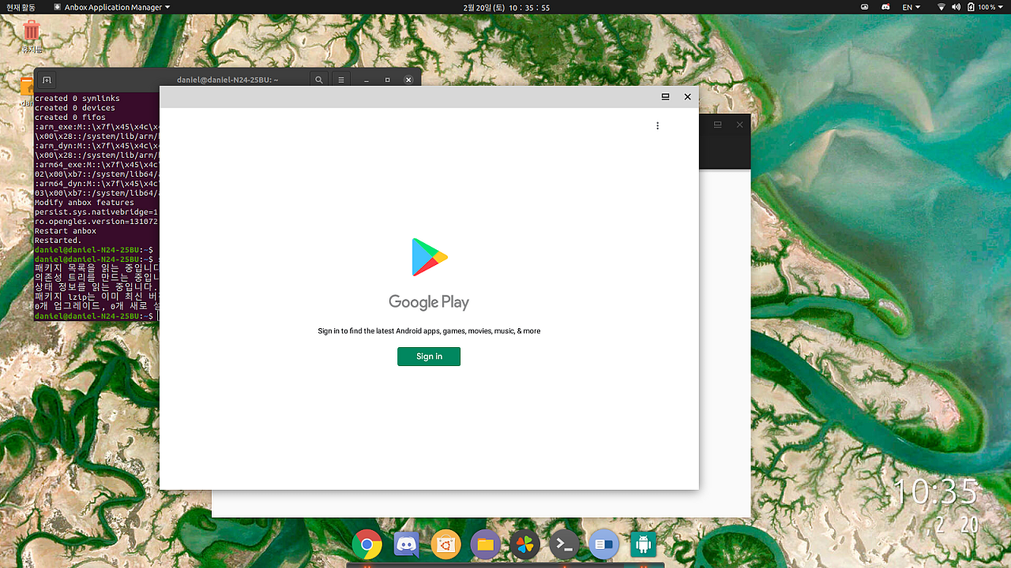
Task: Click the 'Sign in to find the latest Android apps' text
Action: tap(429, 331)
